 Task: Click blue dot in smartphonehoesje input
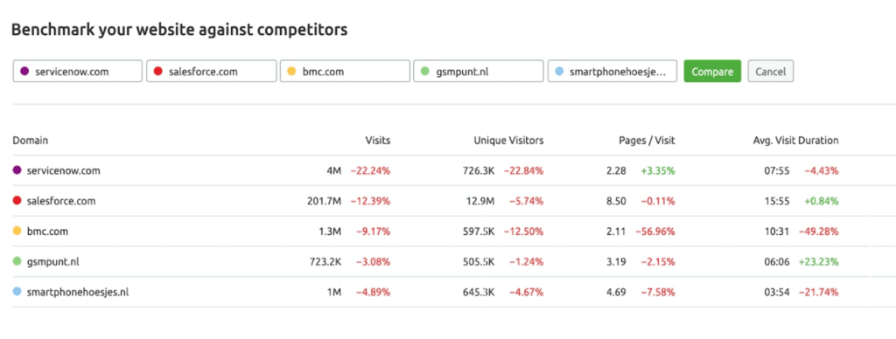click(559, 72)
